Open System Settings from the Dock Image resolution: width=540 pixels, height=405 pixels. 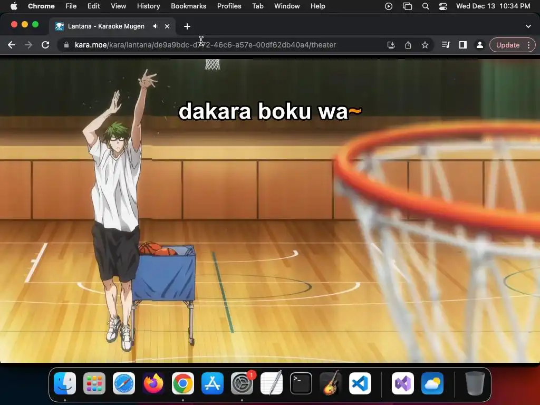pyautogui.click(x=242, y=383)
